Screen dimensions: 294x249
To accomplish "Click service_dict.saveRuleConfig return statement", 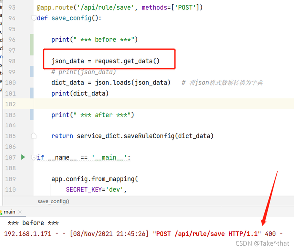I will [x=132, y=136].
